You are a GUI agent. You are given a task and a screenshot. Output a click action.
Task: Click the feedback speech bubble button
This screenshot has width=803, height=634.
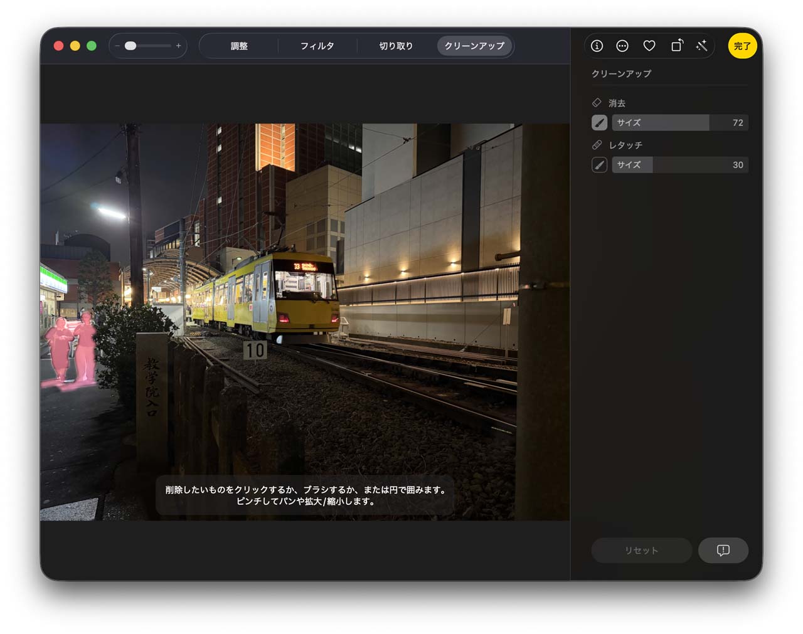(x=723, y=550)
